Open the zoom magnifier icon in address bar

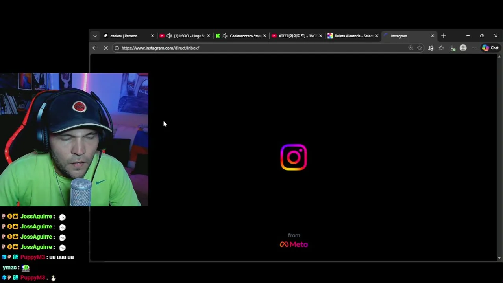(x=411, y=48)
